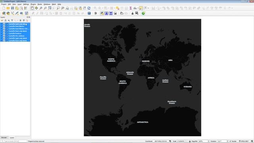Open the Data Source Manager icon

pyautogui.click(x=4, y=13)
